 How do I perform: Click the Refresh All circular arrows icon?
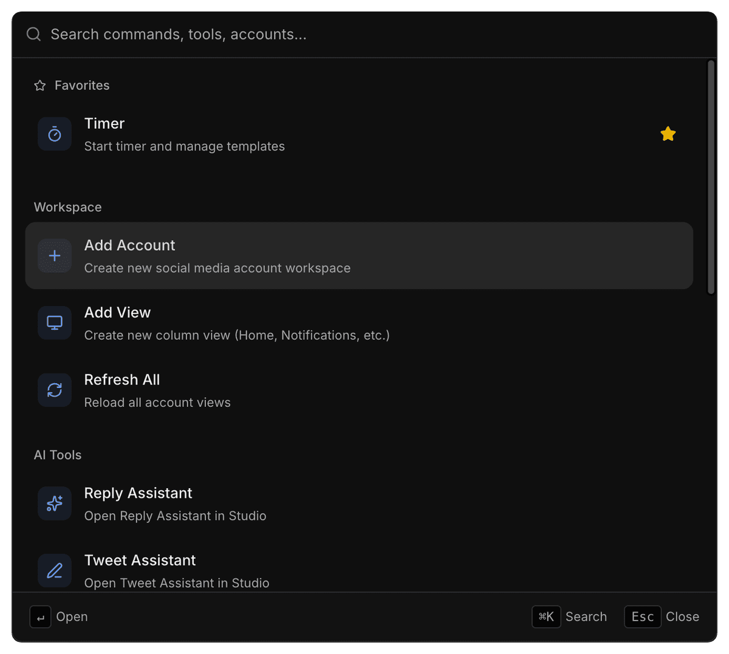55,390
